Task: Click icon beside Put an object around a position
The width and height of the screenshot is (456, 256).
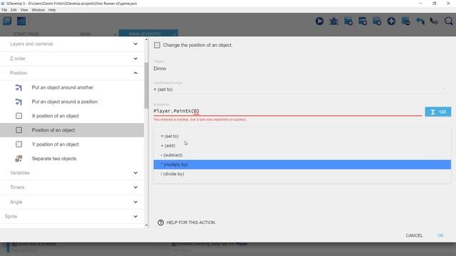Action: click(x=19, y=102)
